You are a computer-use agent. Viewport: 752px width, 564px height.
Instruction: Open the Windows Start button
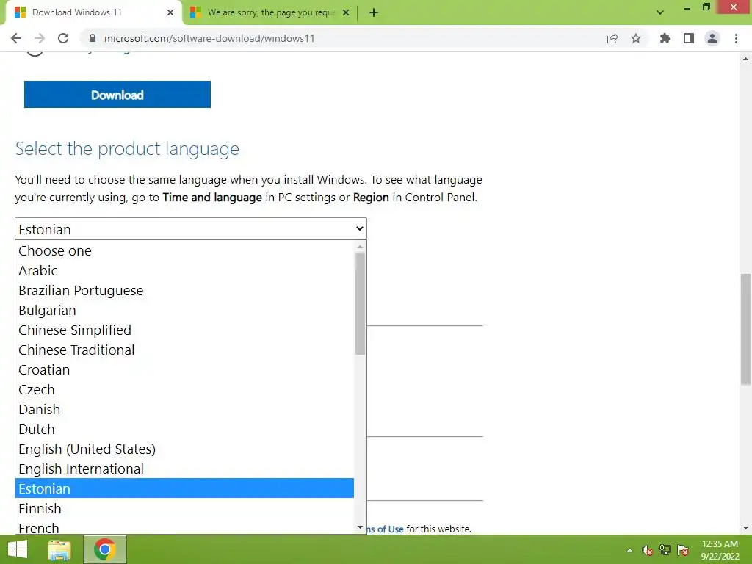(18, 549)
